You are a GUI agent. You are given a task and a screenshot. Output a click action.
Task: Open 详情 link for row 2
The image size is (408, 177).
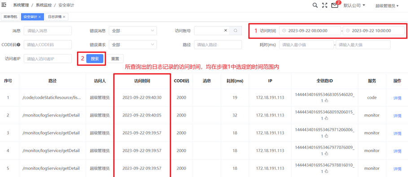pos(397,116)
